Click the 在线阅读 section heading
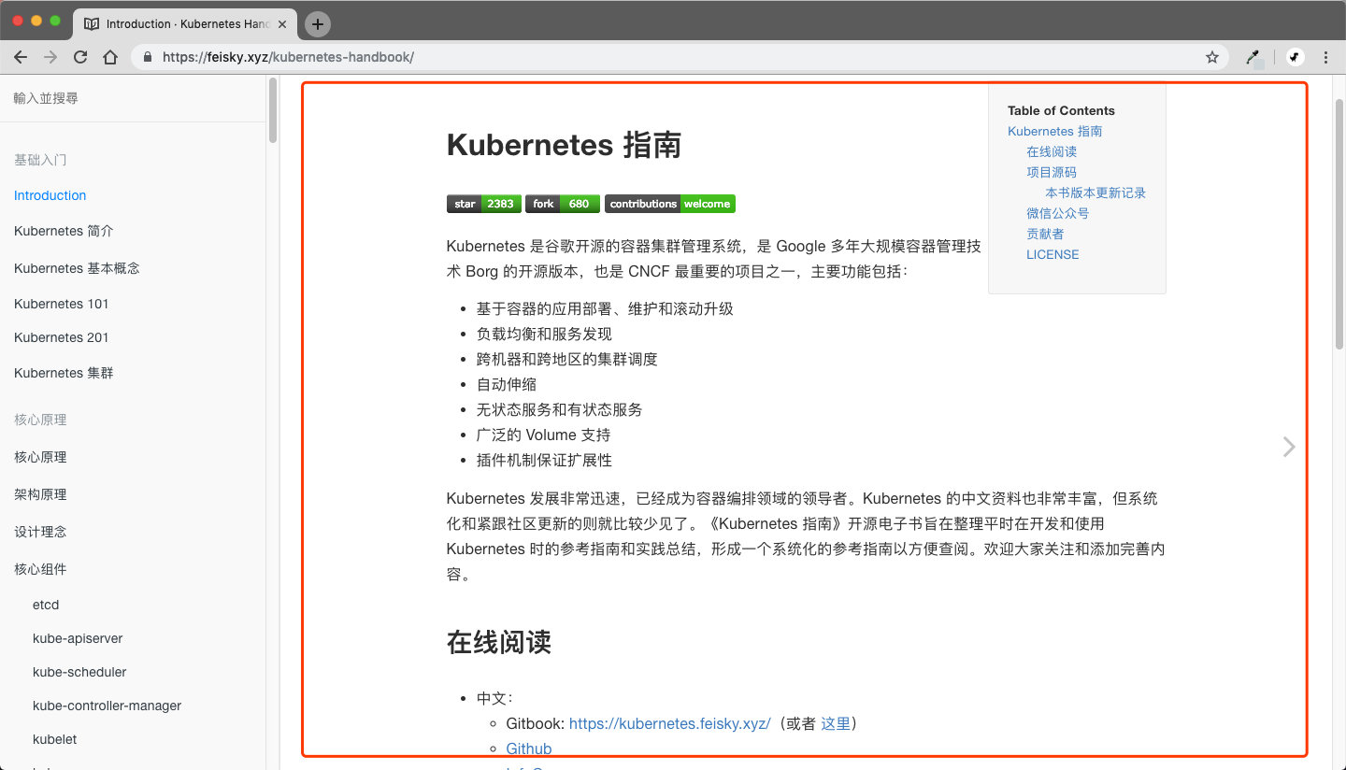Viewport: 1346px width, 770px height. (x=499, y=642)
